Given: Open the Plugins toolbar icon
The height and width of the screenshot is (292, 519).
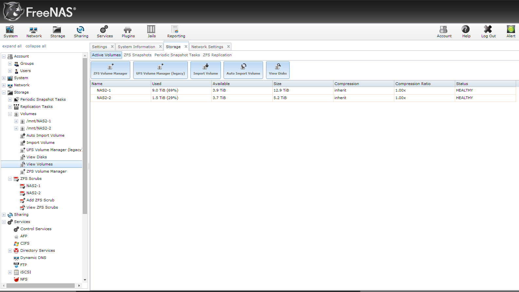Looking at the screenshot, I should [x=128, y=32].
